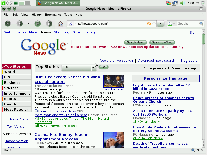
Task: Click the address bar URL field
Action: (x=110, y=24)
